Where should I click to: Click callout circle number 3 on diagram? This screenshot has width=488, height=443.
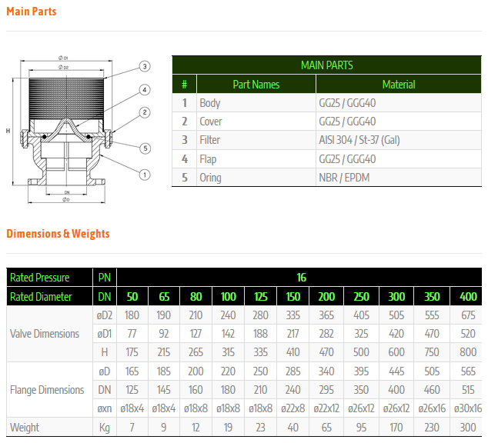coord(144,66)
